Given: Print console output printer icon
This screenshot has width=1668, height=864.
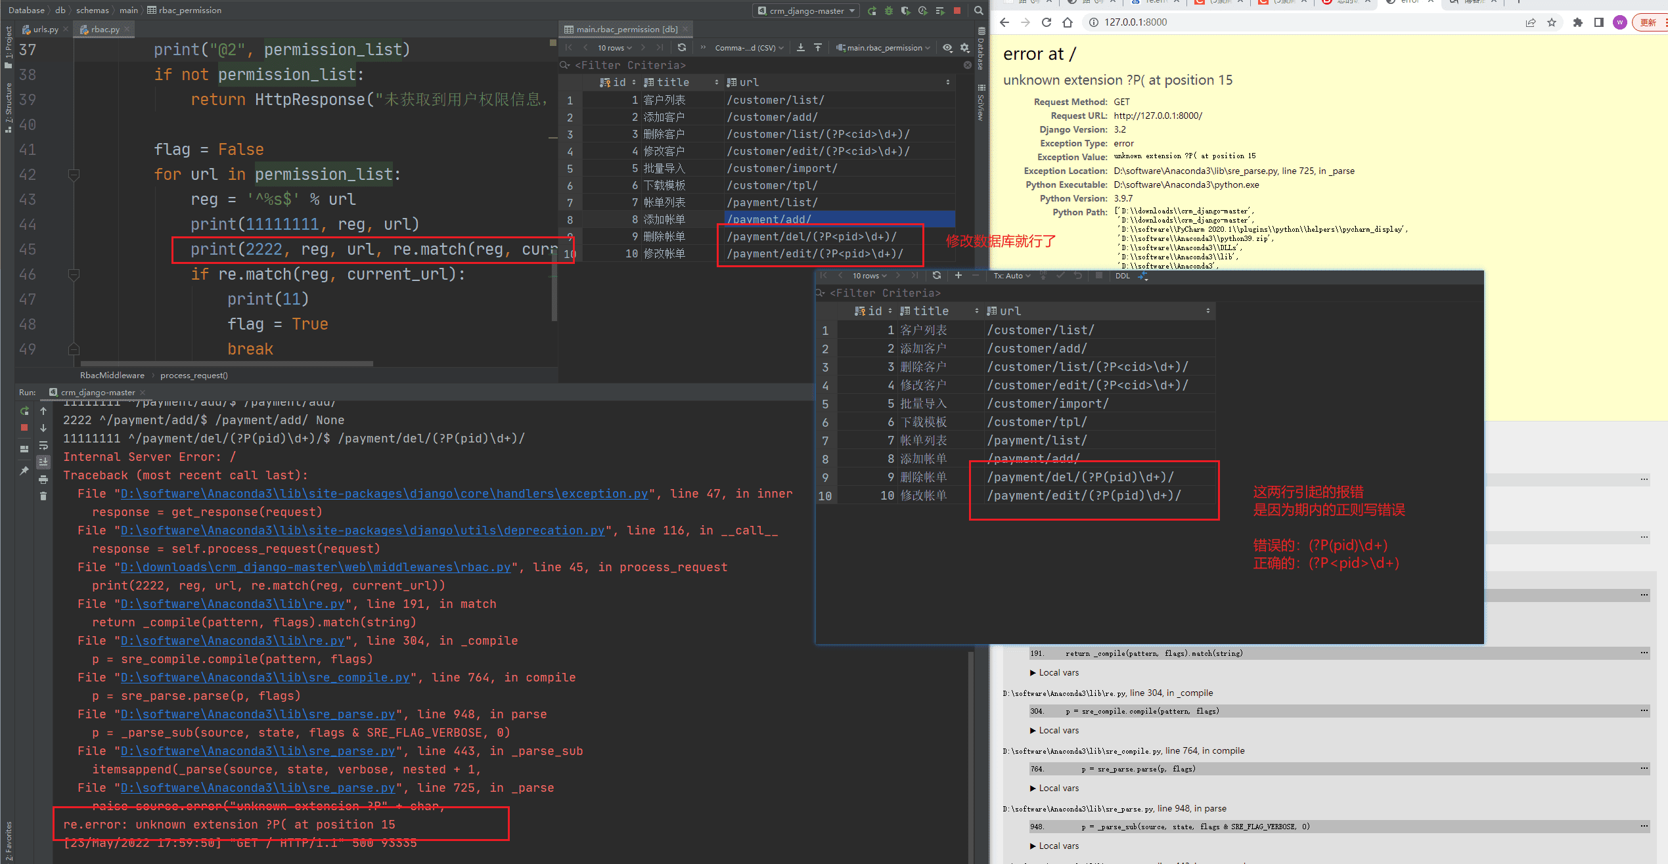Looking at the screenshot, I should pyautogui.click(x=43, y=479).
